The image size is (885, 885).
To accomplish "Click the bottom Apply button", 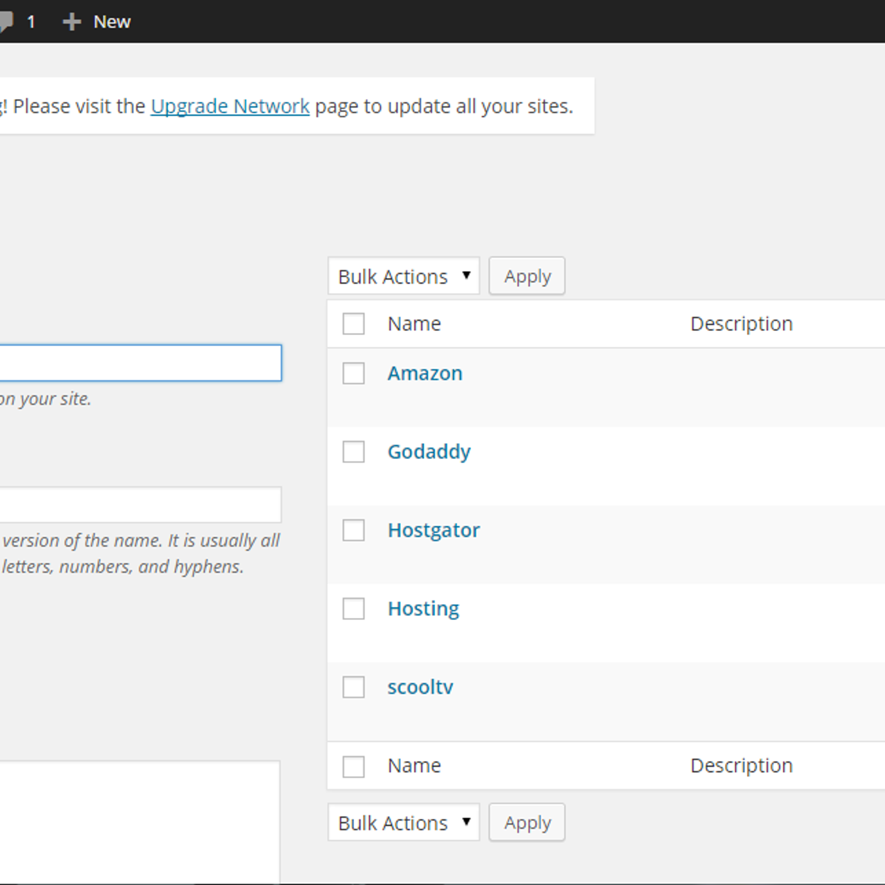I will coord(527,822).
